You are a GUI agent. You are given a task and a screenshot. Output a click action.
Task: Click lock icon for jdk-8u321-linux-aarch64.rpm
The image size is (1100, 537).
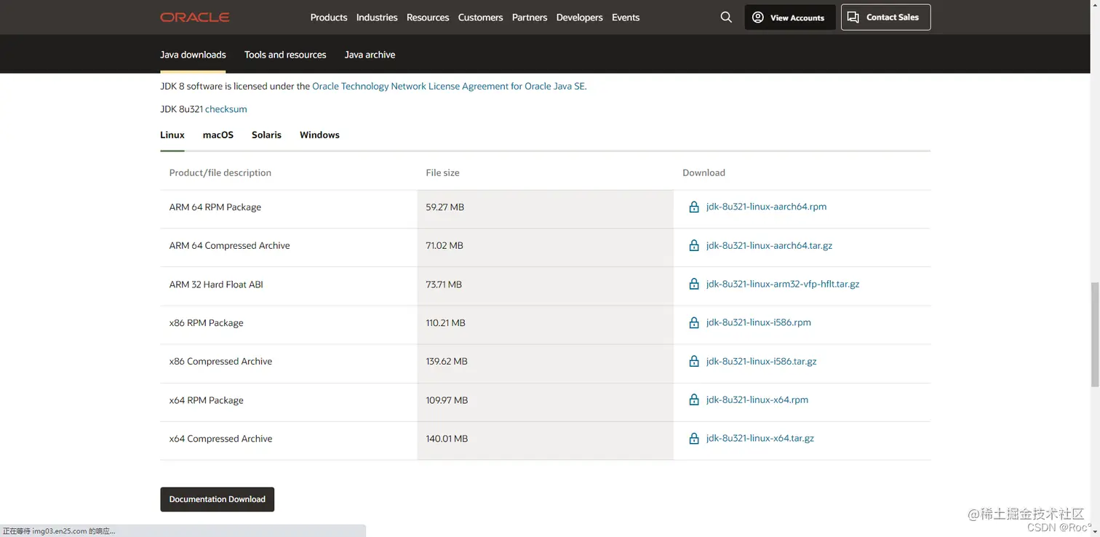click(x=694, y=207)
